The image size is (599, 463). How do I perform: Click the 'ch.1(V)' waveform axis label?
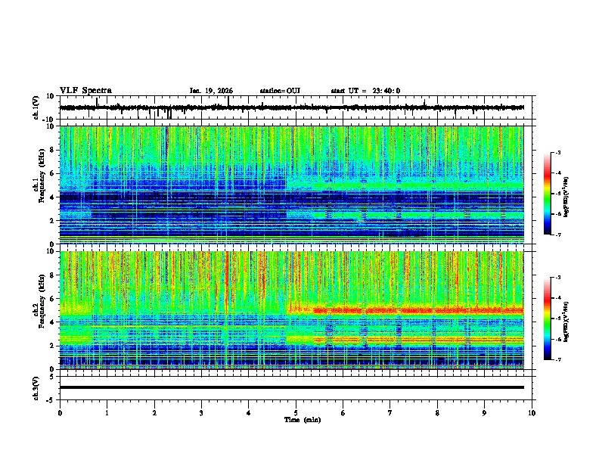36,107
